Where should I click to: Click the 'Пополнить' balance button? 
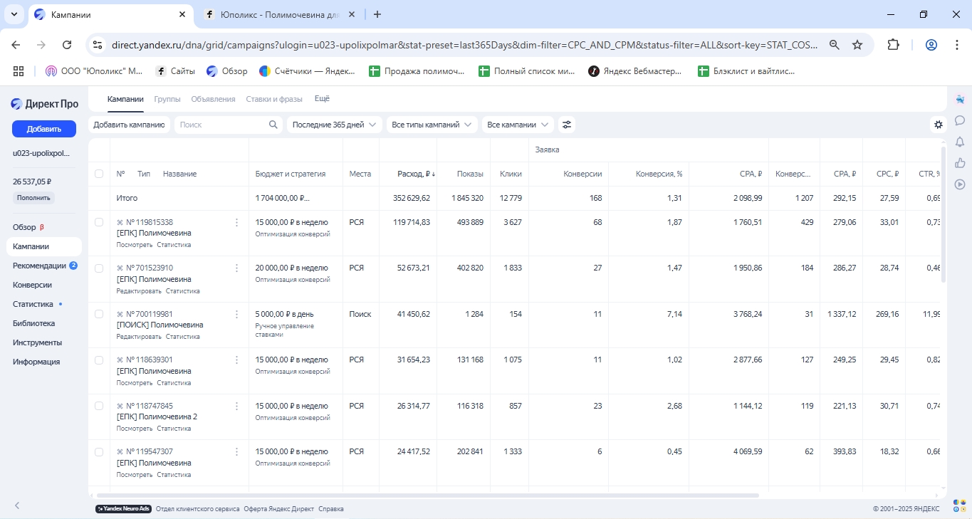pyautogui.click(x=33, y=198)
